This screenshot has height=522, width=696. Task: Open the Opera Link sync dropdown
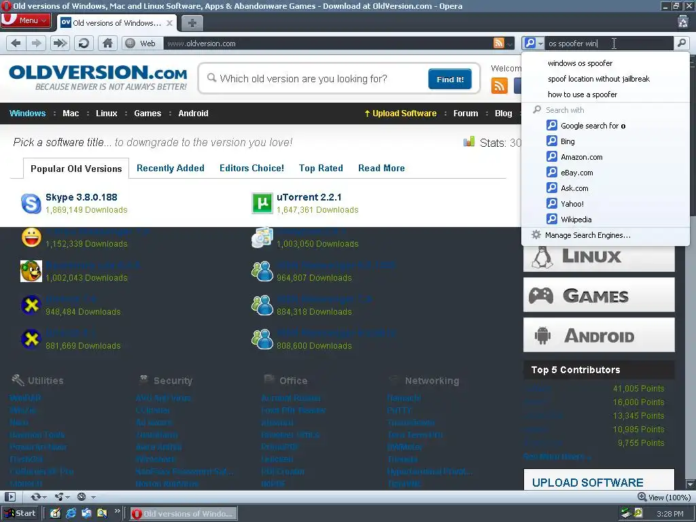39,497
